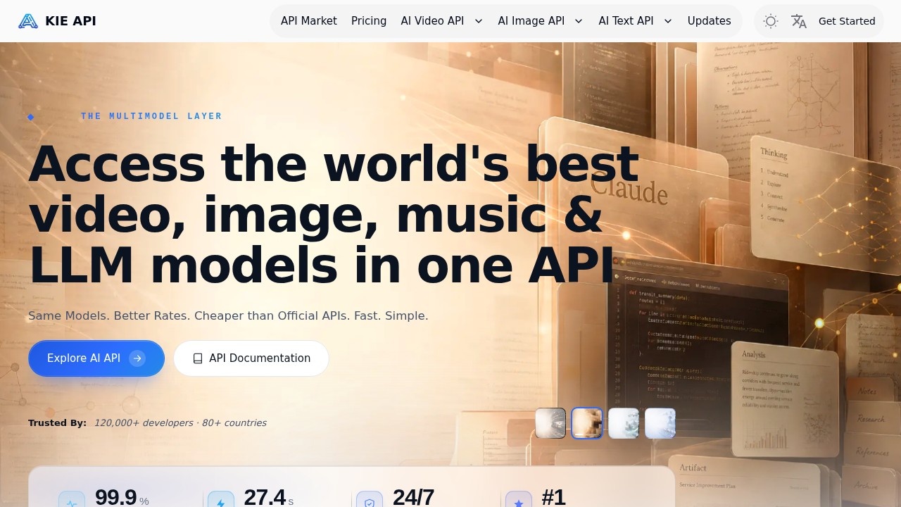Select the last pale-blue background thumbnail
Screen dimensions: 901x507
tap(660, 423)
